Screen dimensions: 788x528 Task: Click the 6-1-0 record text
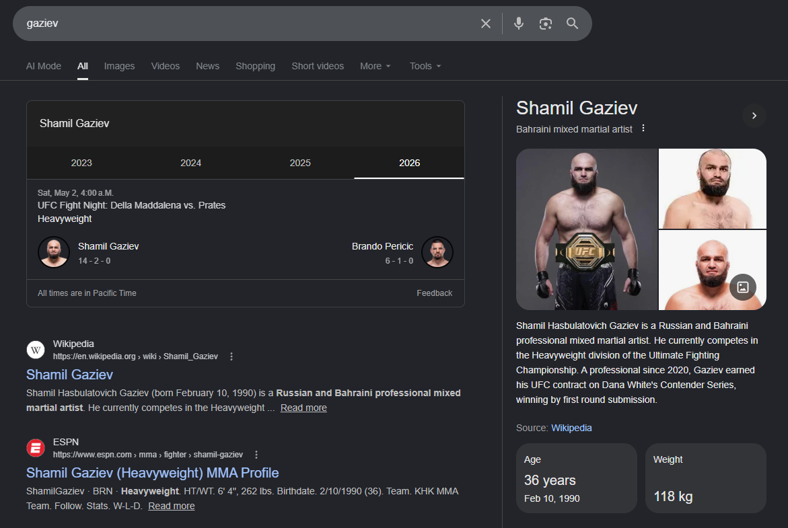(x=399, y=261)
